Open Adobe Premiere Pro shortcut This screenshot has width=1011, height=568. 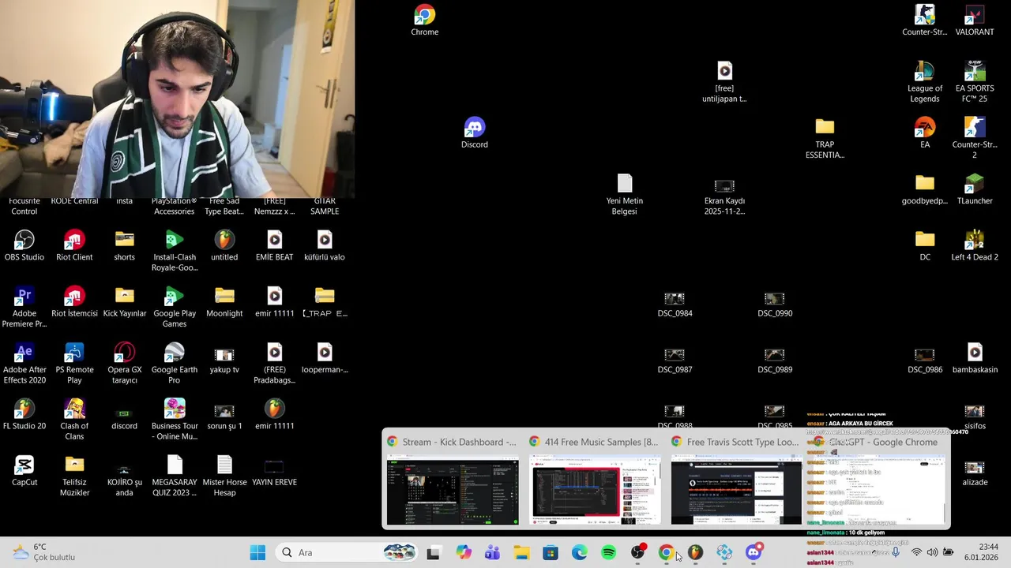click(x=24, y=307)
